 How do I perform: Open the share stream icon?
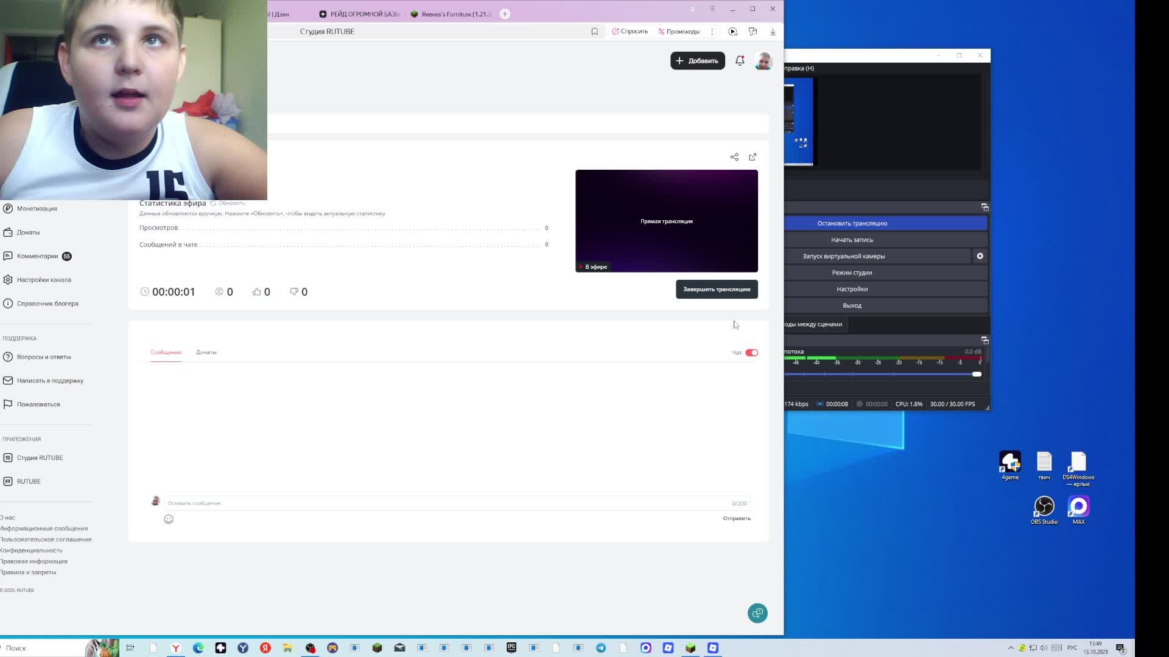pos(734,157)
